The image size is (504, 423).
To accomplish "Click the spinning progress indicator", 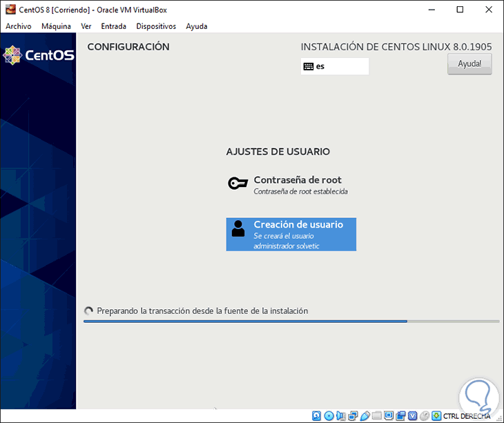I will point(88,311).
